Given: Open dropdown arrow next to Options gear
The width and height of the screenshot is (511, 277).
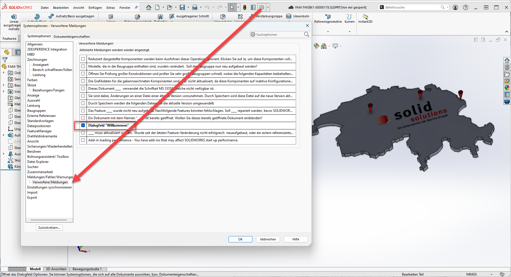Looking at the screenshot, I should [x=268, y=7].
